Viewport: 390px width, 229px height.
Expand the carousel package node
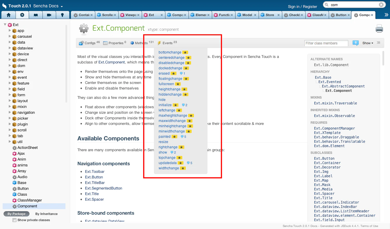10,36
